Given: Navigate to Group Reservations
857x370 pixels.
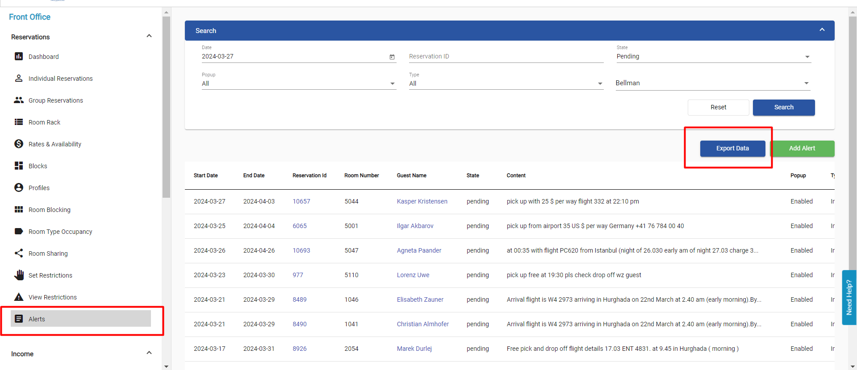Looking at the screenshot, I should 56,100.
